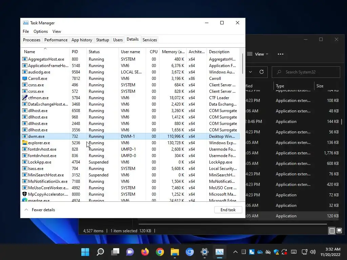
Task: Sort by the Name column header
Action: 45,52
